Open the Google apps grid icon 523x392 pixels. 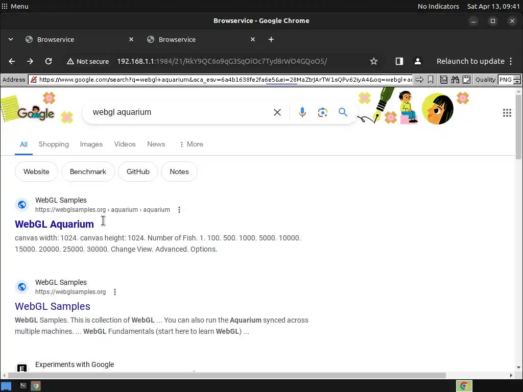pyautogui.click(x=507, y=113)
